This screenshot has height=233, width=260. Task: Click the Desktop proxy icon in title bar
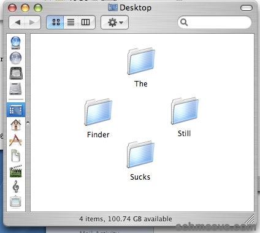tap(113, 7)
